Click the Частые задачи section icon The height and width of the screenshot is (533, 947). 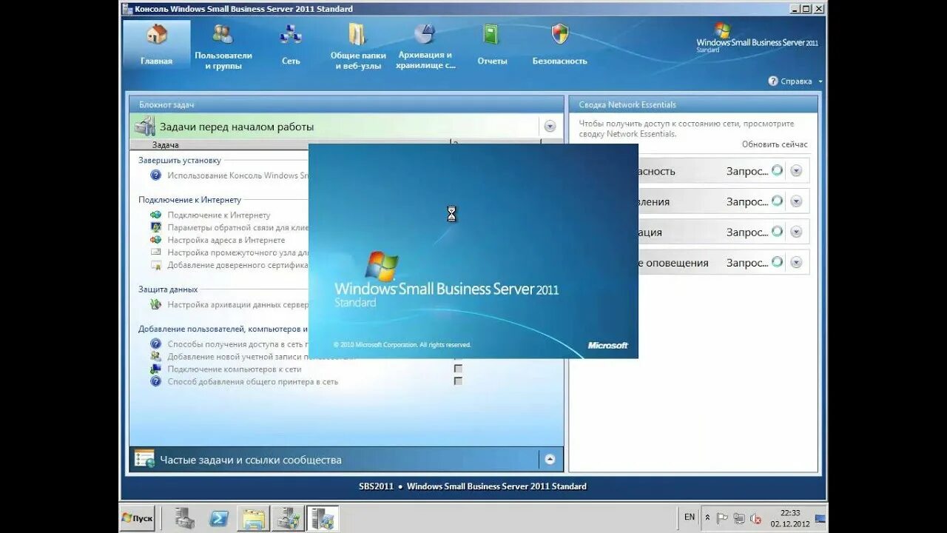[145, 459]
